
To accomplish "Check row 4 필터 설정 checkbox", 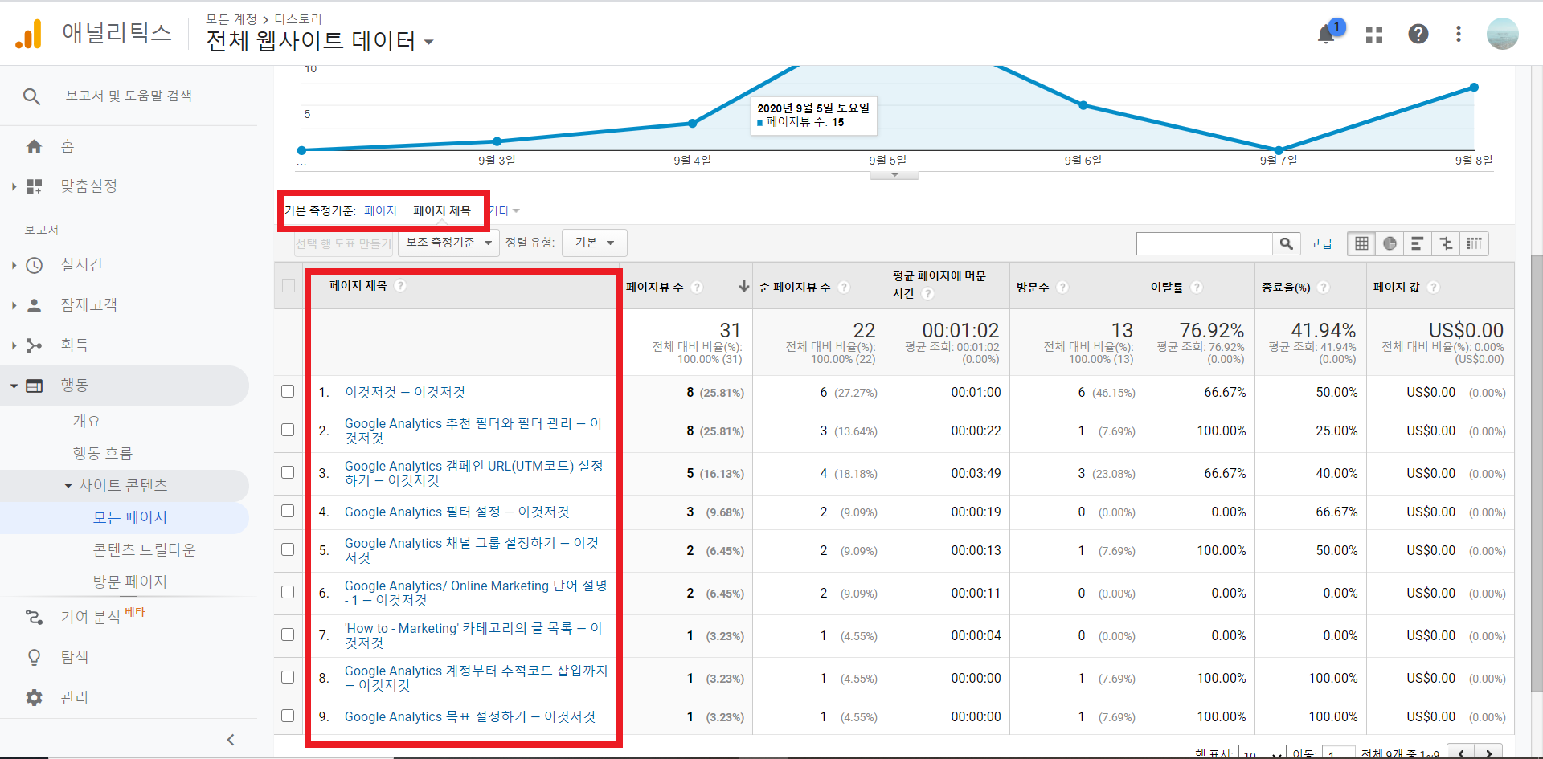I will click(288, 511).
